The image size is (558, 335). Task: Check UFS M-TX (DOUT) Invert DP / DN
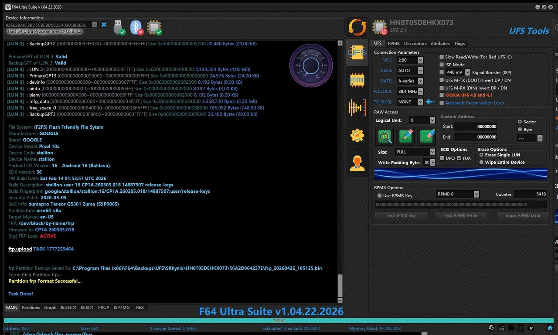pos(442,80)
